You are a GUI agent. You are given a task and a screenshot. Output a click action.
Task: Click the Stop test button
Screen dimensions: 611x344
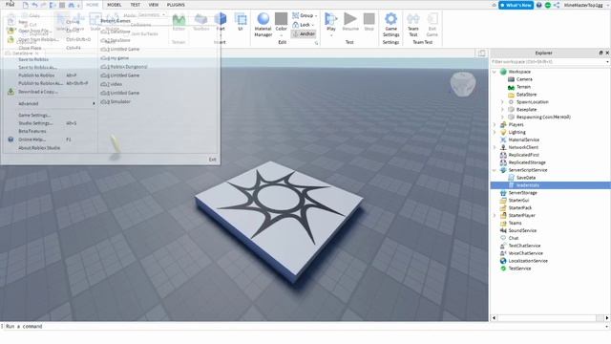(369, 22)
